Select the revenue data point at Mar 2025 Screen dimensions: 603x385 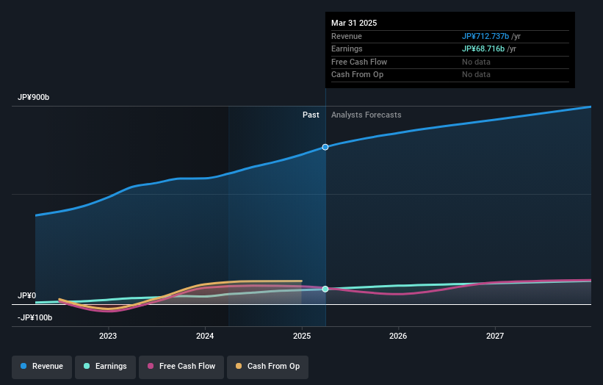click(325, 147)
